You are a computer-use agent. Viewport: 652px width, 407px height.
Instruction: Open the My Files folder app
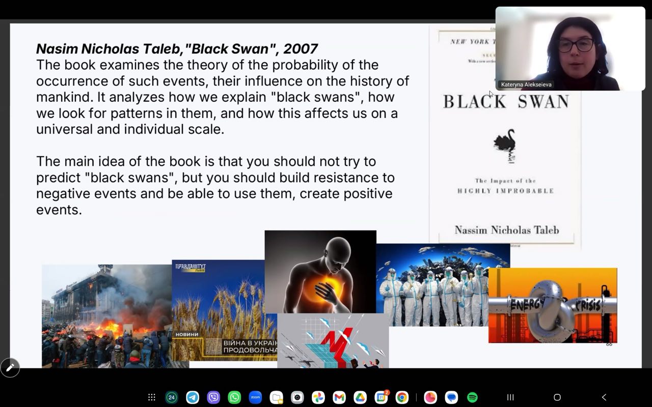(277, 397)
